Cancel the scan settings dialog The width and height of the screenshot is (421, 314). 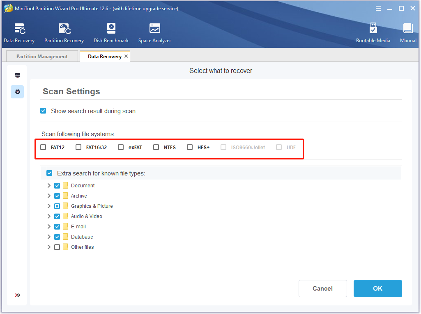(322, 289)
